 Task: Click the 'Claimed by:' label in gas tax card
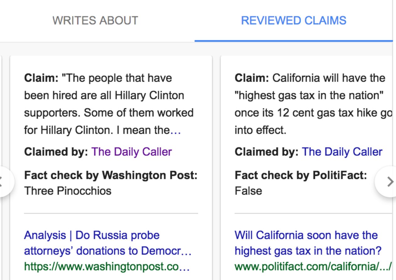tap(266, 152)
